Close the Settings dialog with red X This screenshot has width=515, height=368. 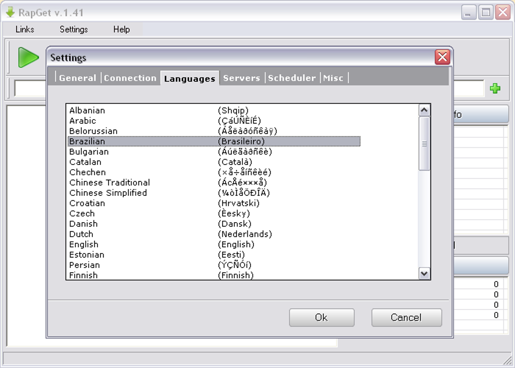tap(442, 58)
